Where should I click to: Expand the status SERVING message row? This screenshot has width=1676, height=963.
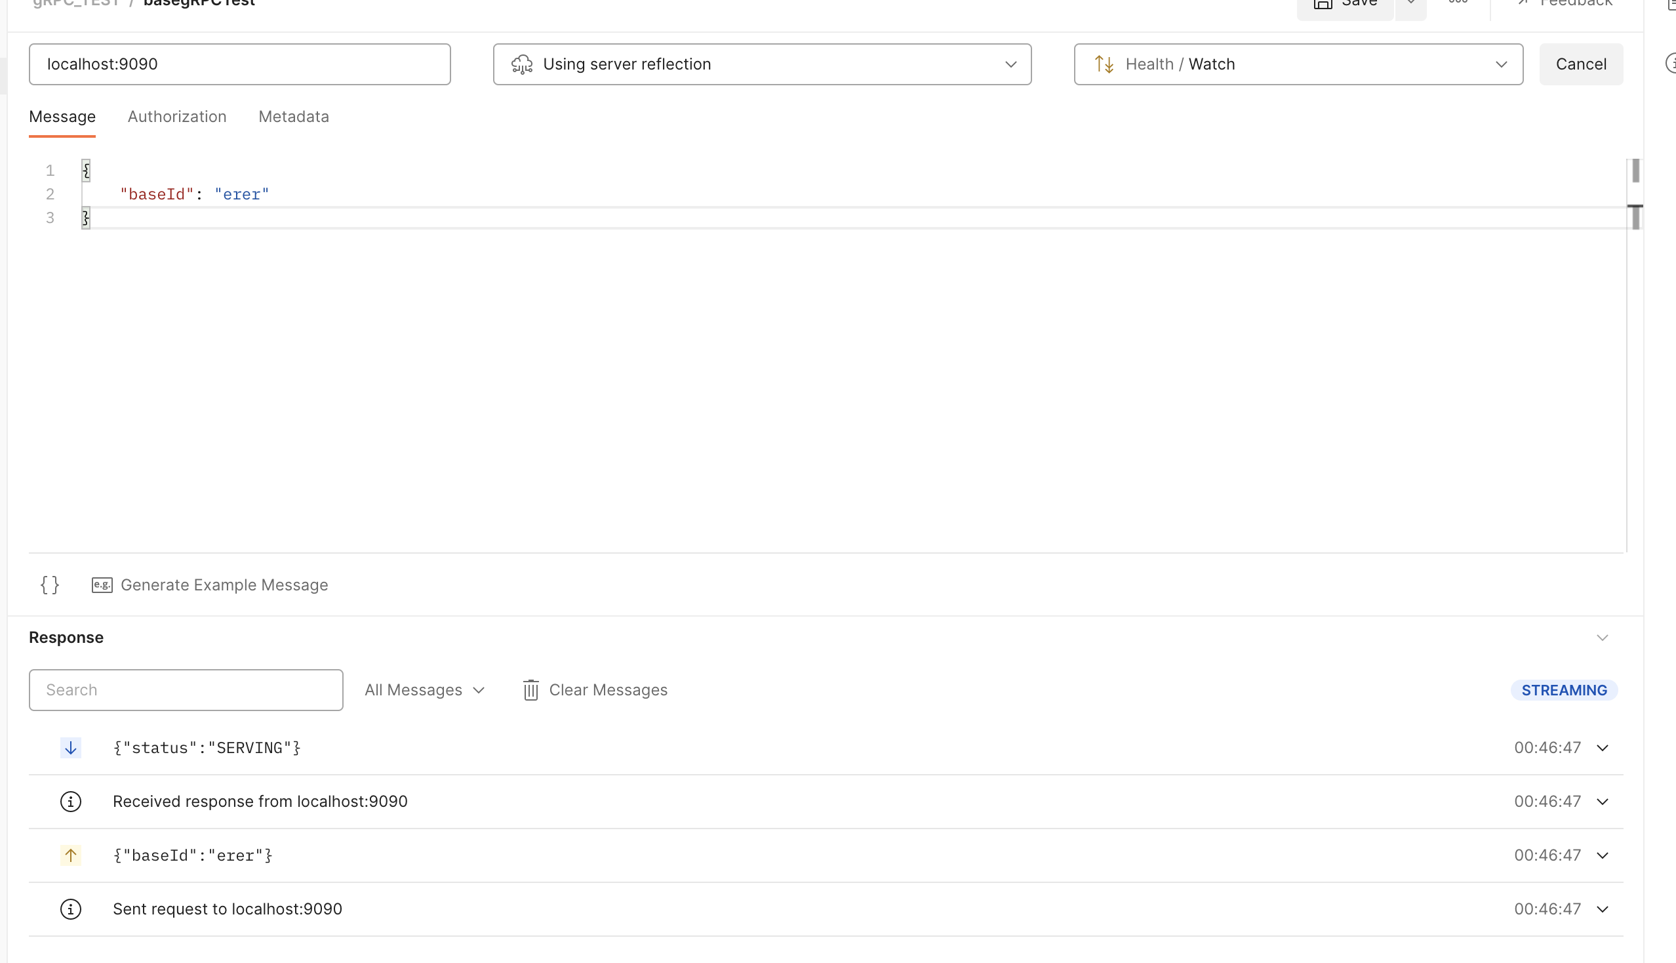pyautogui.click(x=1602, y=747)
